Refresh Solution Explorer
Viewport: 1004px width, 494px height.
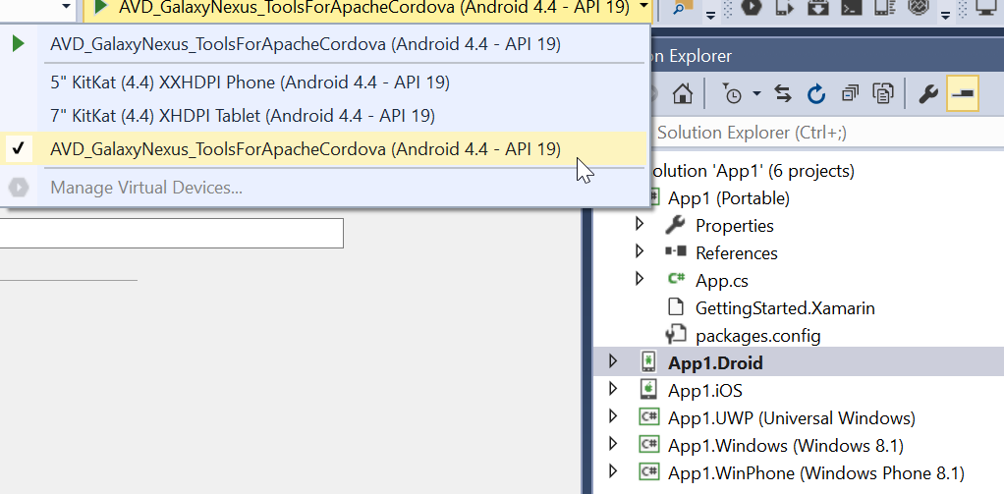click(815, 94)
